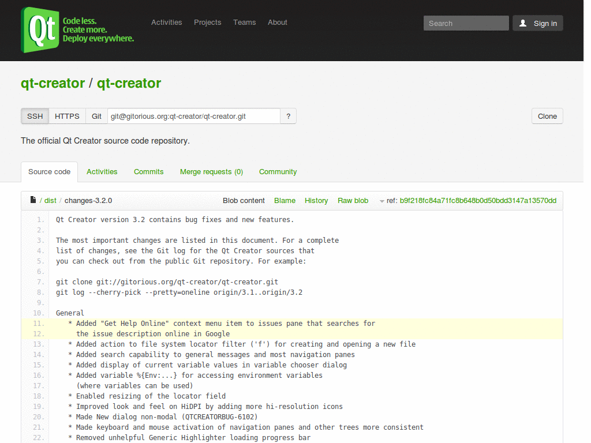Click the repository description text

(x=105, y=141)
